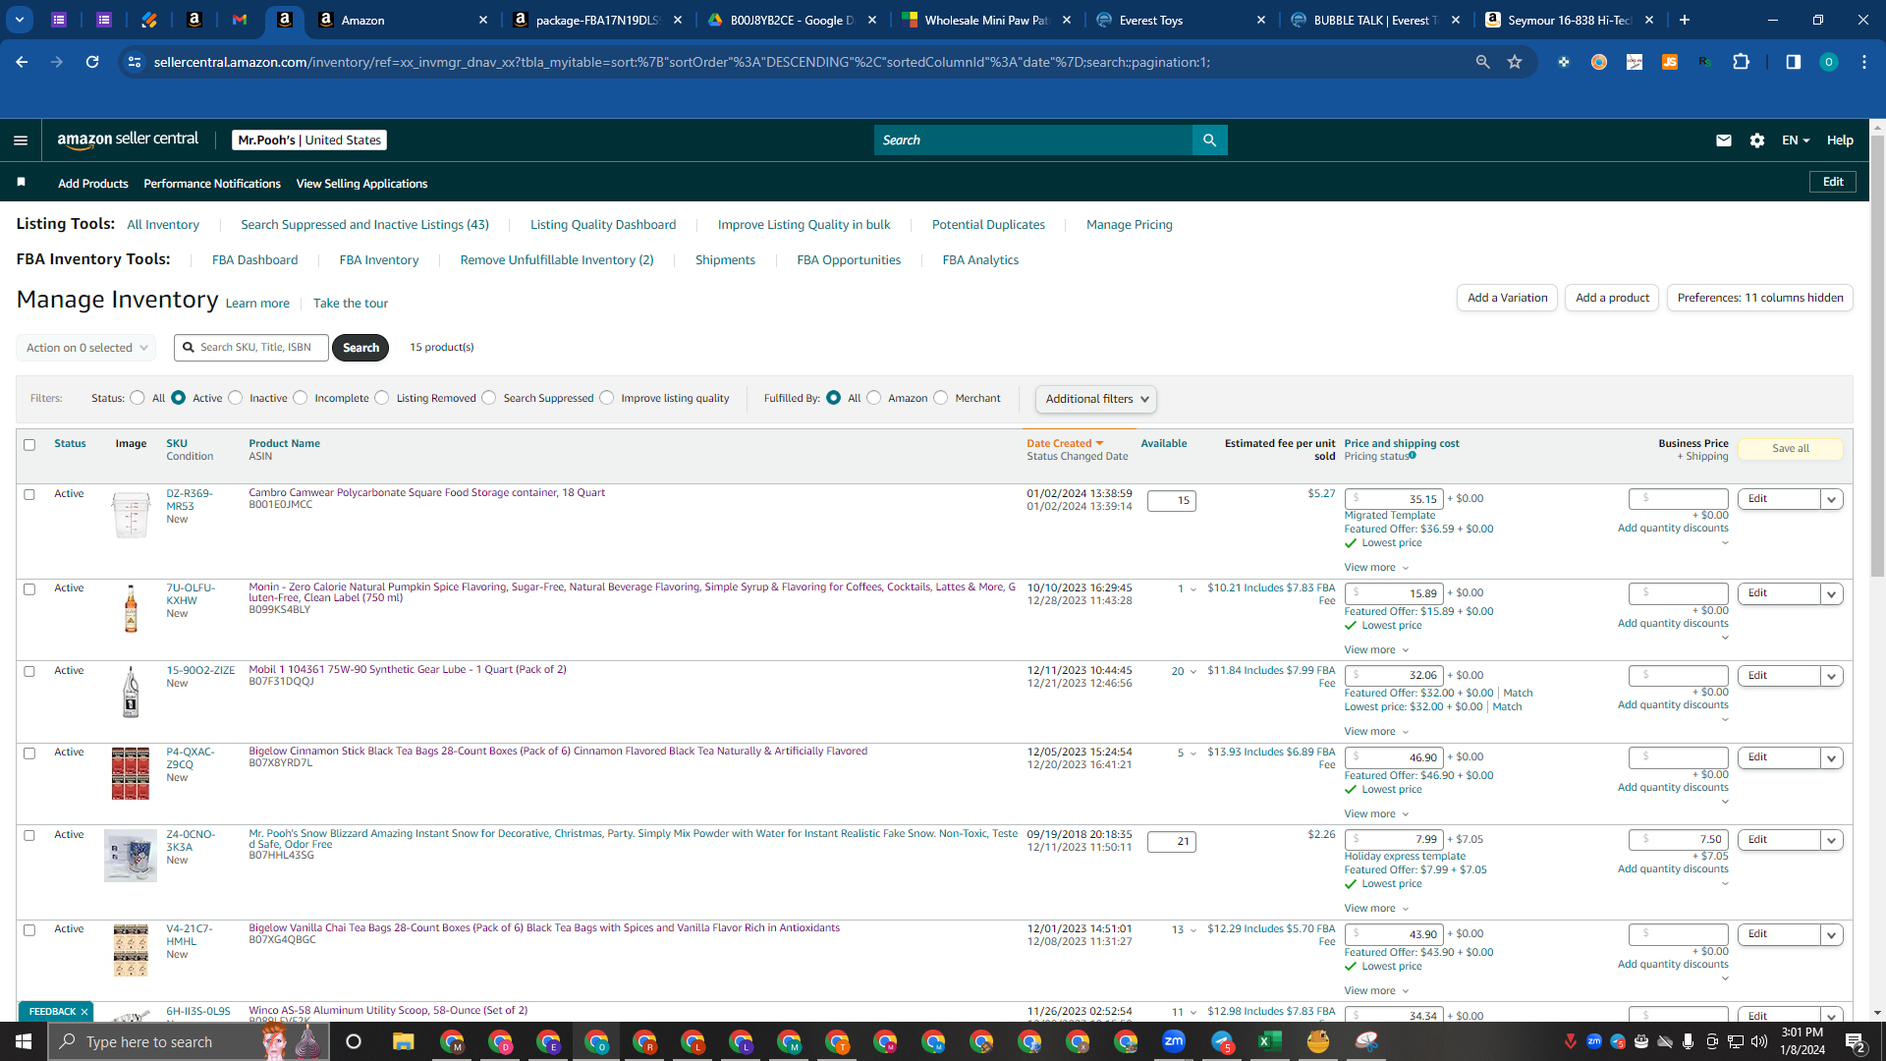Check the Cambro Camwear row checkbox
The height and width of the screenshot is (1061, 1886).
(x=29, y=495)
